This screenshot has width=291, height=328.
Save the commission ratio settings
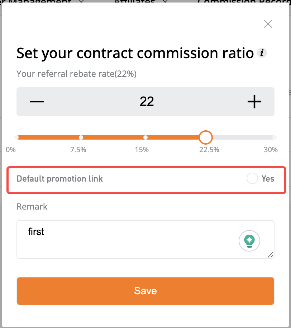[x=145, y=291]
